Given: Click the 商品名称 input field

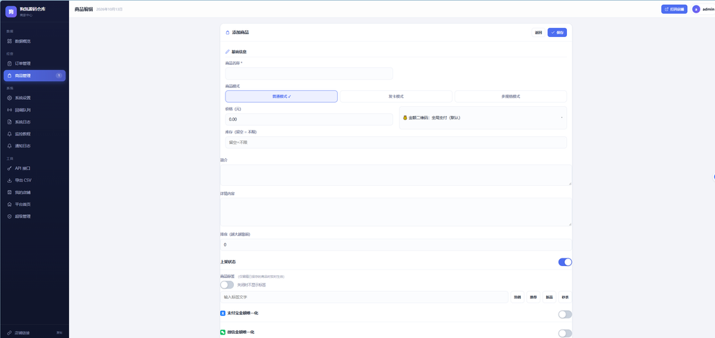Looking at the screenshot, I should 309,73.
